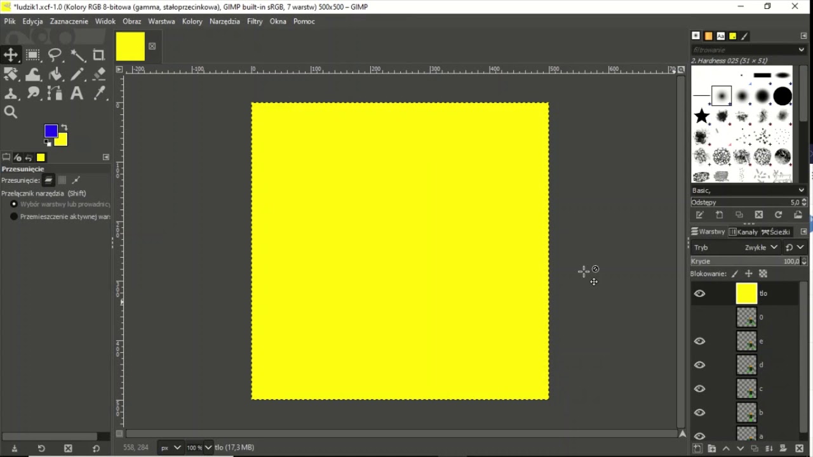Open the Plik menu

(10, 21)
